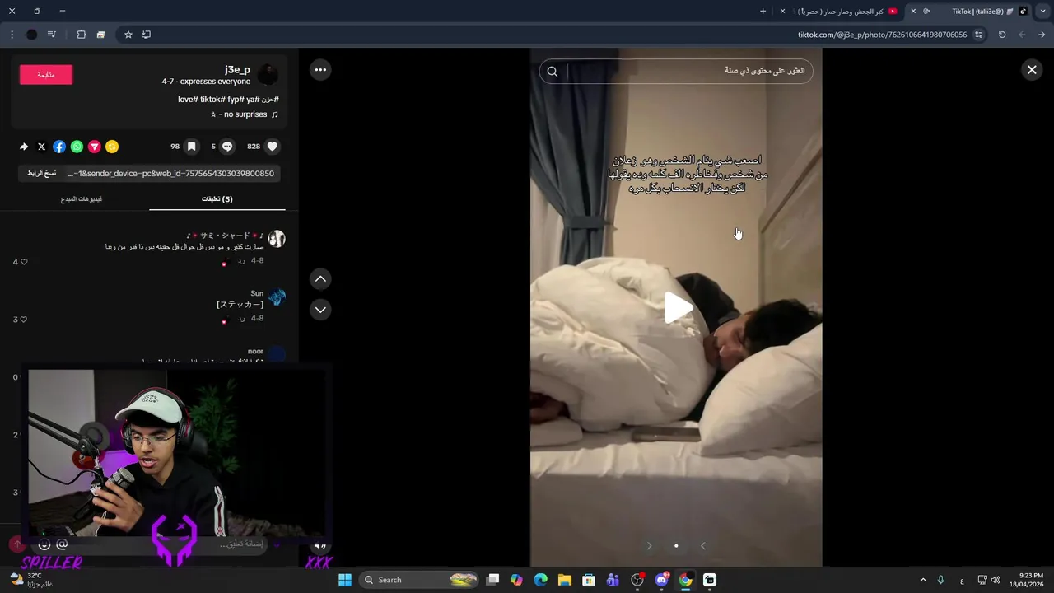Open File Explorer from the taskbar

(565, 580)
